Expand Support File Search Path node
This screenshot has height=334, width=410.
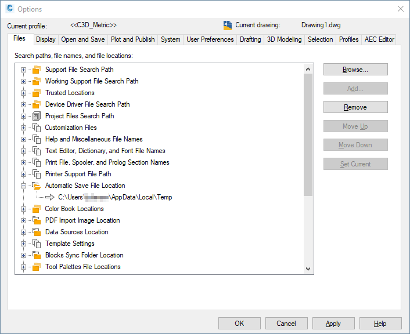pyautogui.click(x=24, y=70)
